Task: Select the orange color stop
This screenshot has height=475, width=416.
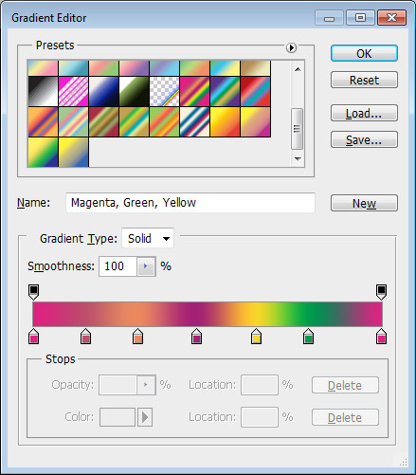Action: click(x=137, y=336)
